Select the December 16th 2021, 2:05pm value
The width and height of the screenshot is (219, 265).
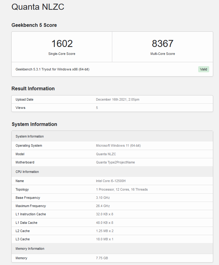tap(118, 99)
